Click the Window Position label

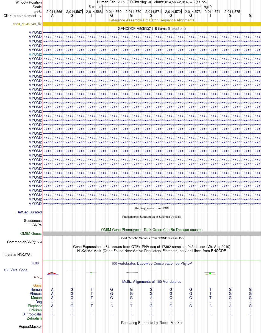coord(29,2)
